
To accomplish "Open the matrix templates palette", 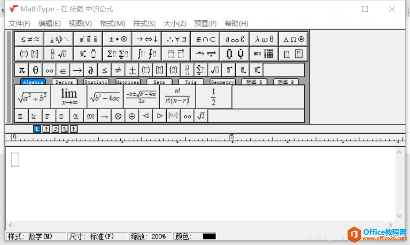I will pyautogui.click(x=264, y=54).
